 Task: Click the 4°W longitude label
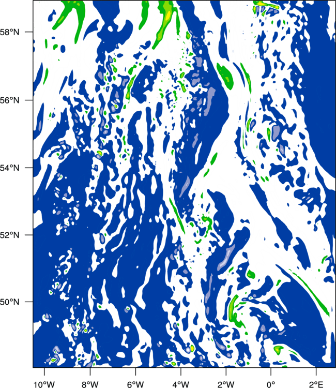[180, 384]
